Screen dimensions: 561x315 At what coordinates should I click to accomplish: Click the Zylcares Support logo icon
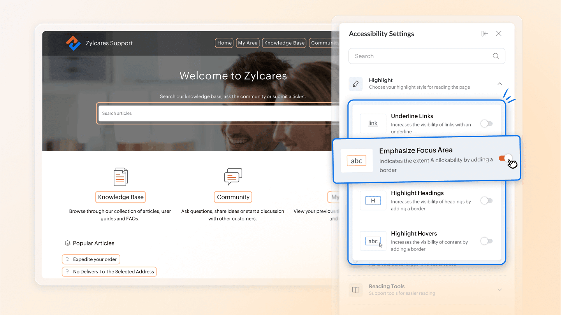pos(73,43)
